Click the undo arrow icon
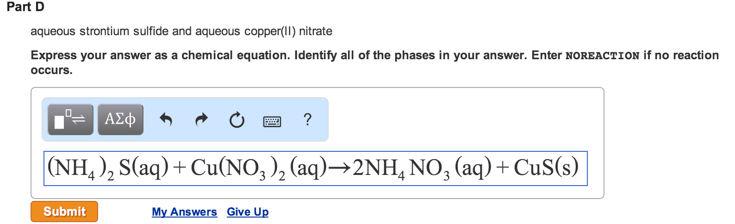This screenshot has width=735, height=224. coord(166,120)
